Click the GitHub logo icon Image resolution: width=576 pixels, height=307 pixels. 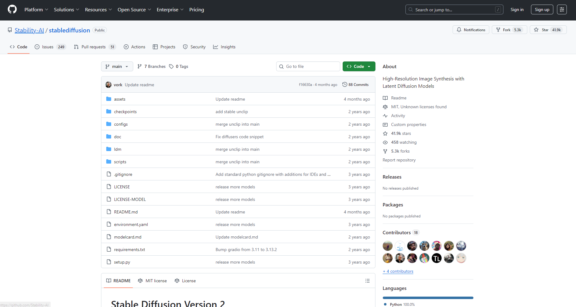coord(12,9)
